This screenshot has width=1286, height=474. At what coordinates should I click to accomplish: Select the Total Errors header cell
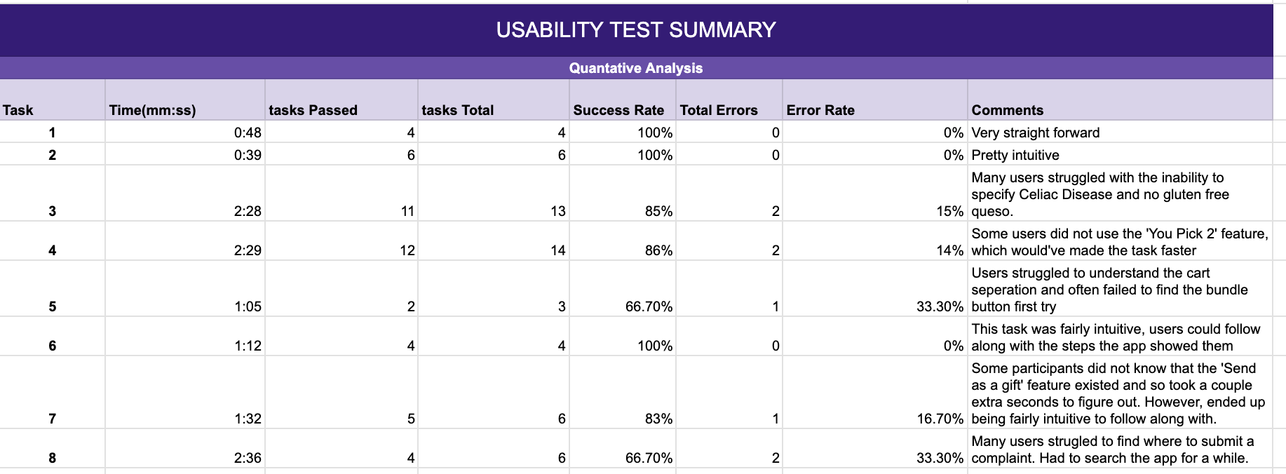(729, 100)
